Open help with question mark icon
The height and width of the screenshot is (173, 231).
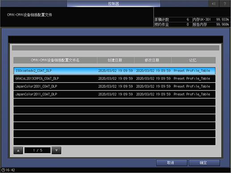[225, 4]
